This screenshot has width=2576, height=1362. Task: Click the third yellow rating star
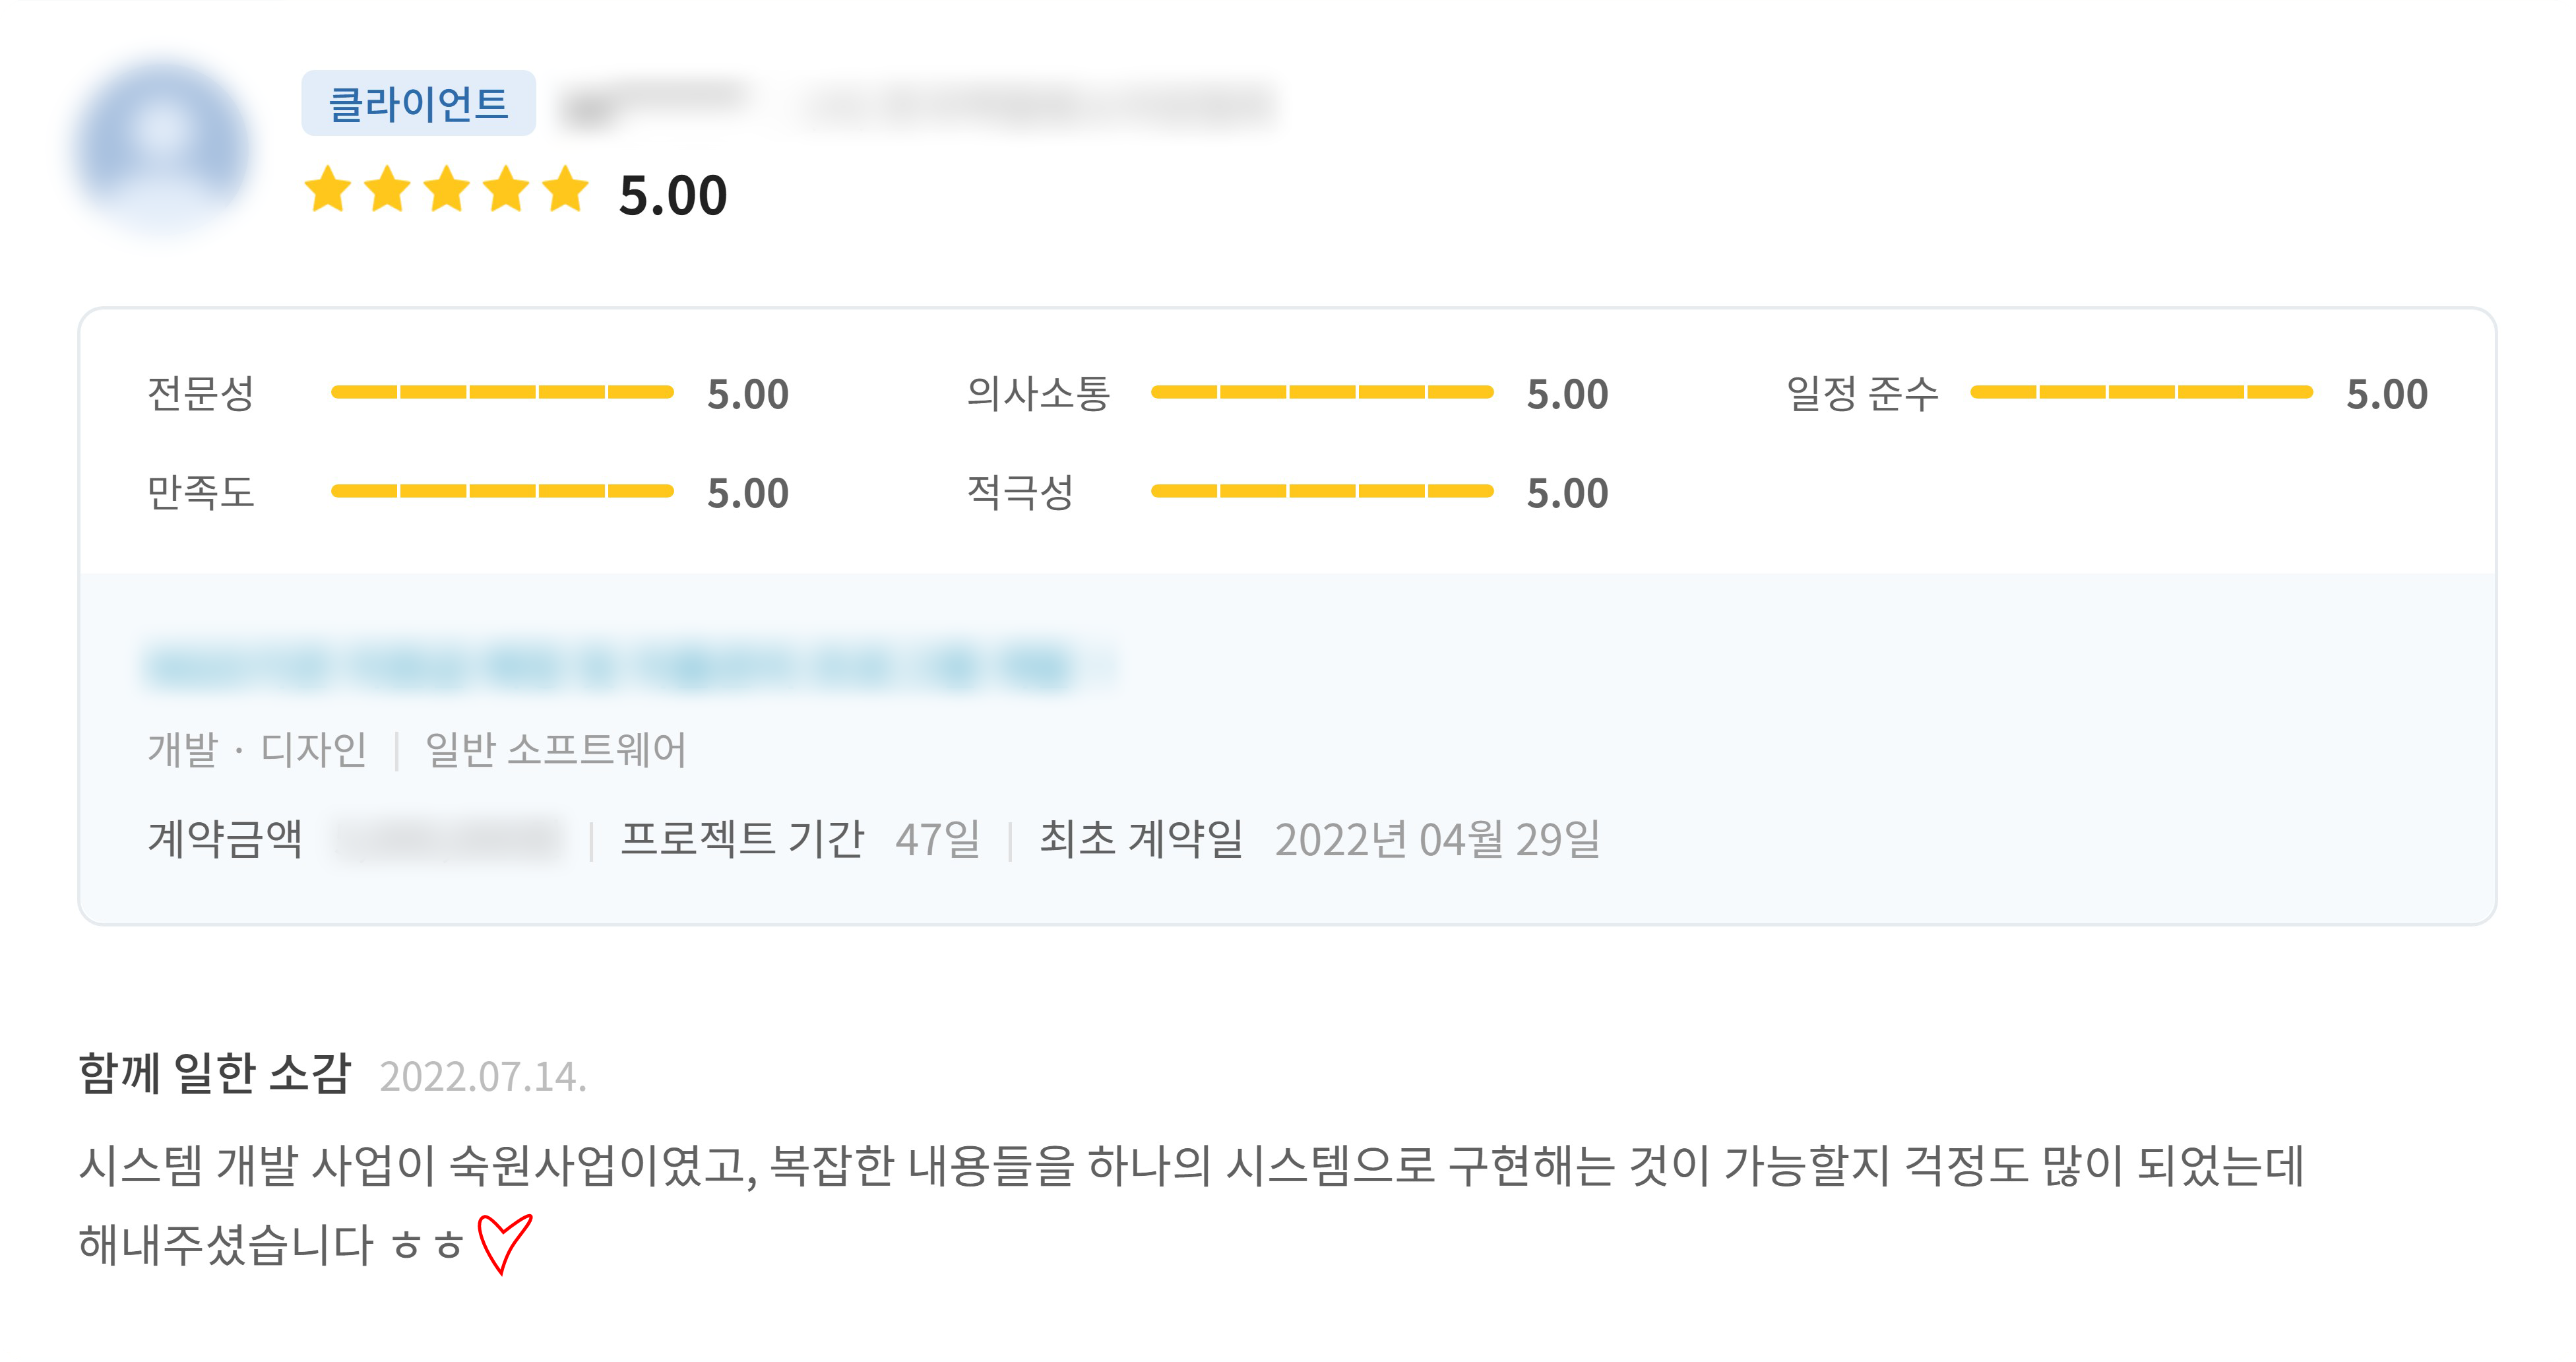pos(447,190)
